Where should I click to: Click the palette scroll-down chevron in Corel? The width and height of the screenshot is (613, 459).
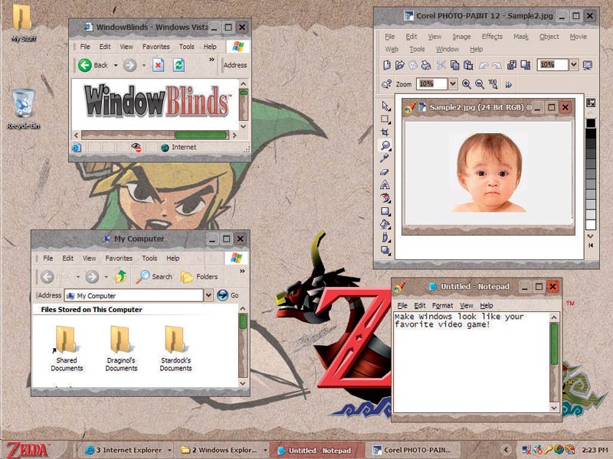tap(591, 236)
